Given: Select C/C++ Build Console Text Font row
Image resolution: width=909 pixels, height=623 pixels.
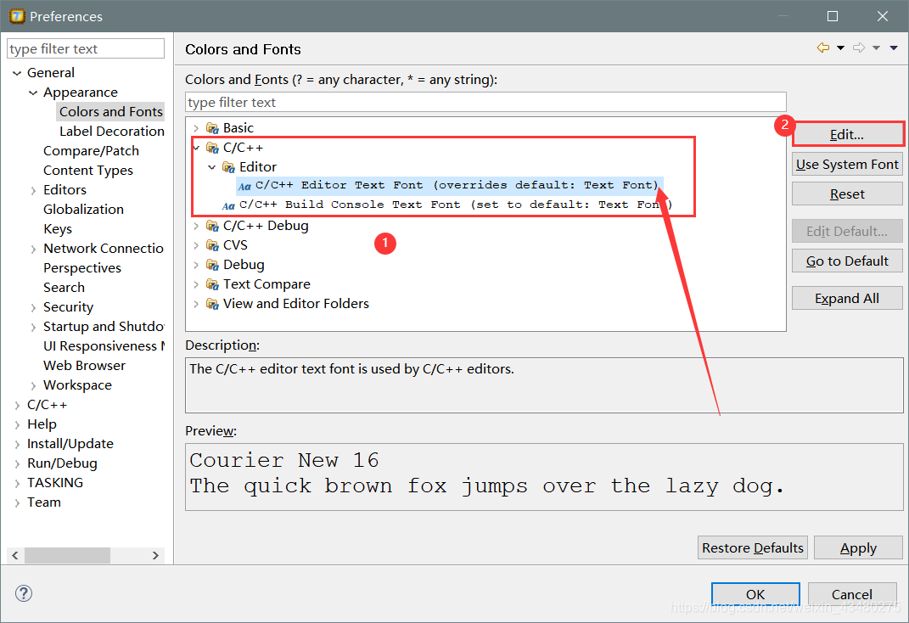Looking at the screenshot, I should [446, 205].
